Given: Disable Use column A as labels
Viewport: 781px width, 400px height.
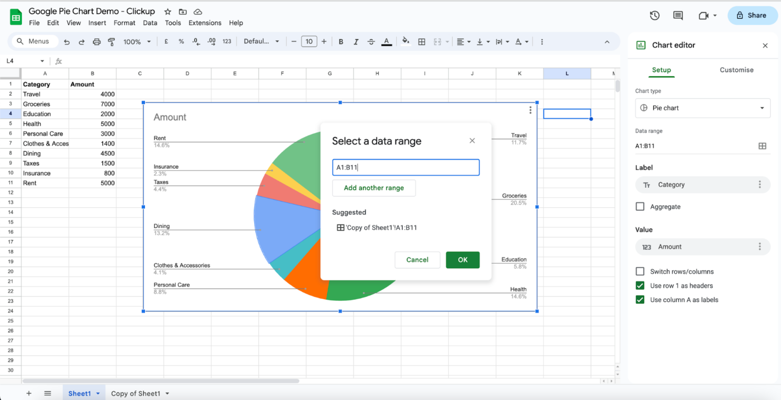Looking at the screenshot, I should click(x=640, y=300).
